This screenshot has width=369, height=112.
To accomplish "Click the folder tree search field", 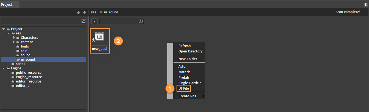I will [41, 21].
